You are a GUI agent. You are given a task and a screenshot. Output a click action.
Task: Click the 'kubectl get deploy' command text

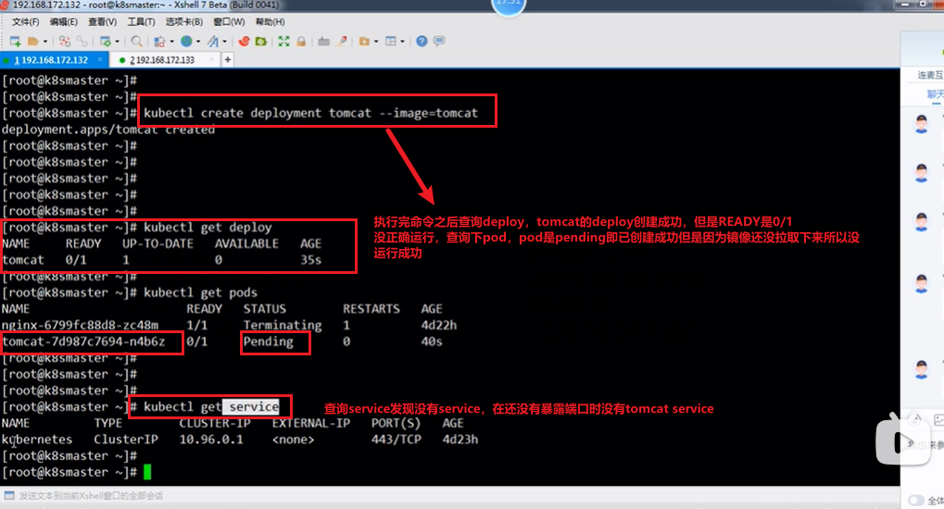click(208, 228)
